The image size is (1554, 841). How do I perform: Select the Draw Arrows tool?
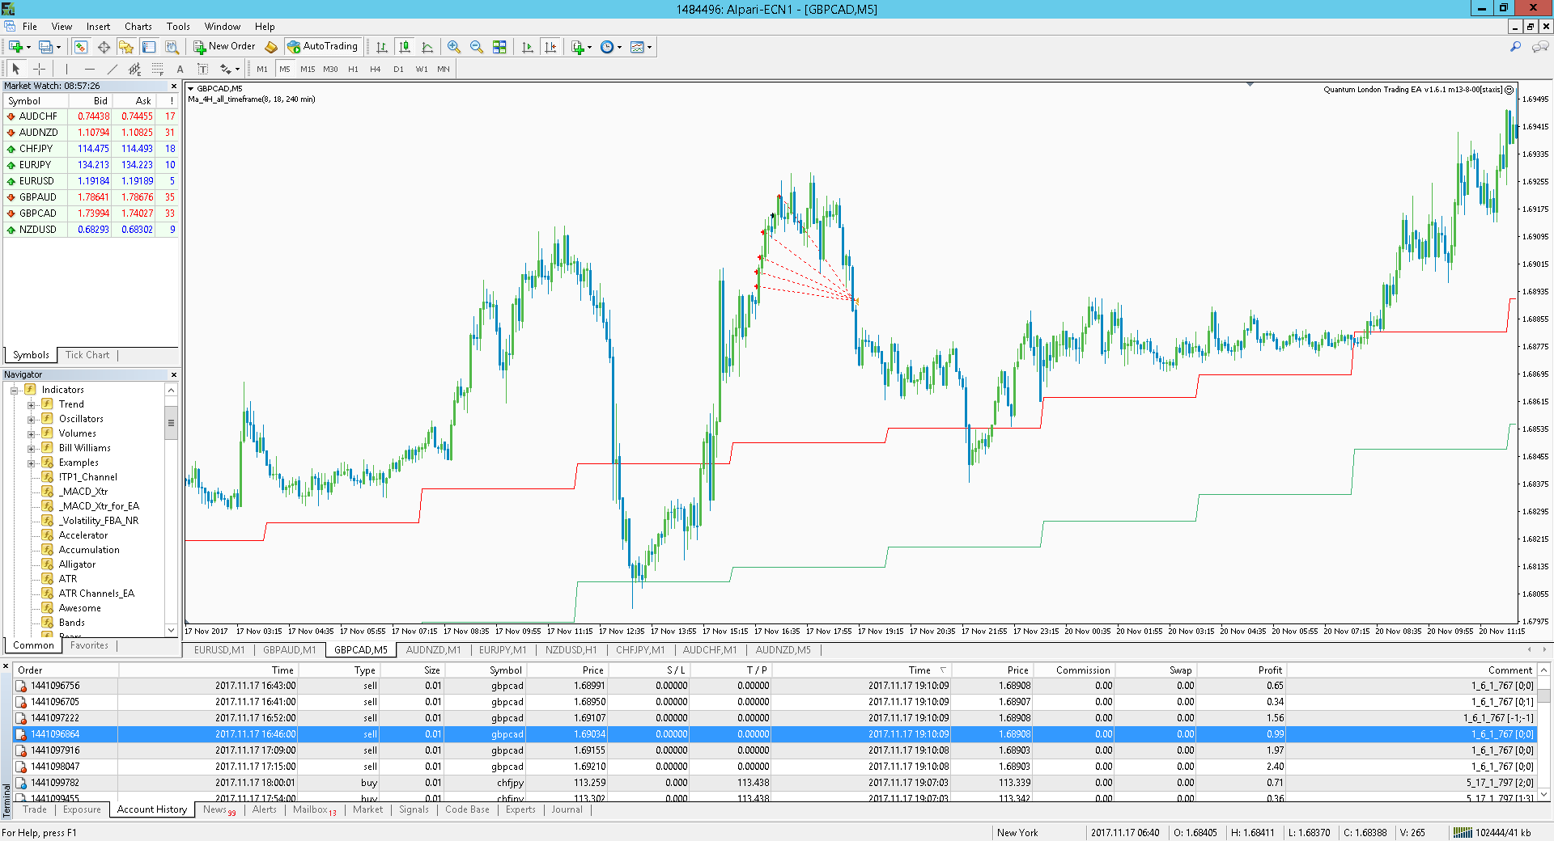[226, 69]
